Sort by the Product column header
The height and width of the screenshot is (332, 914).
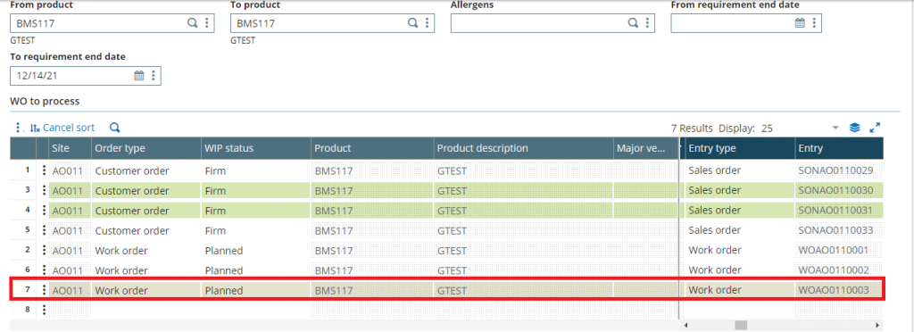[372, 148]
